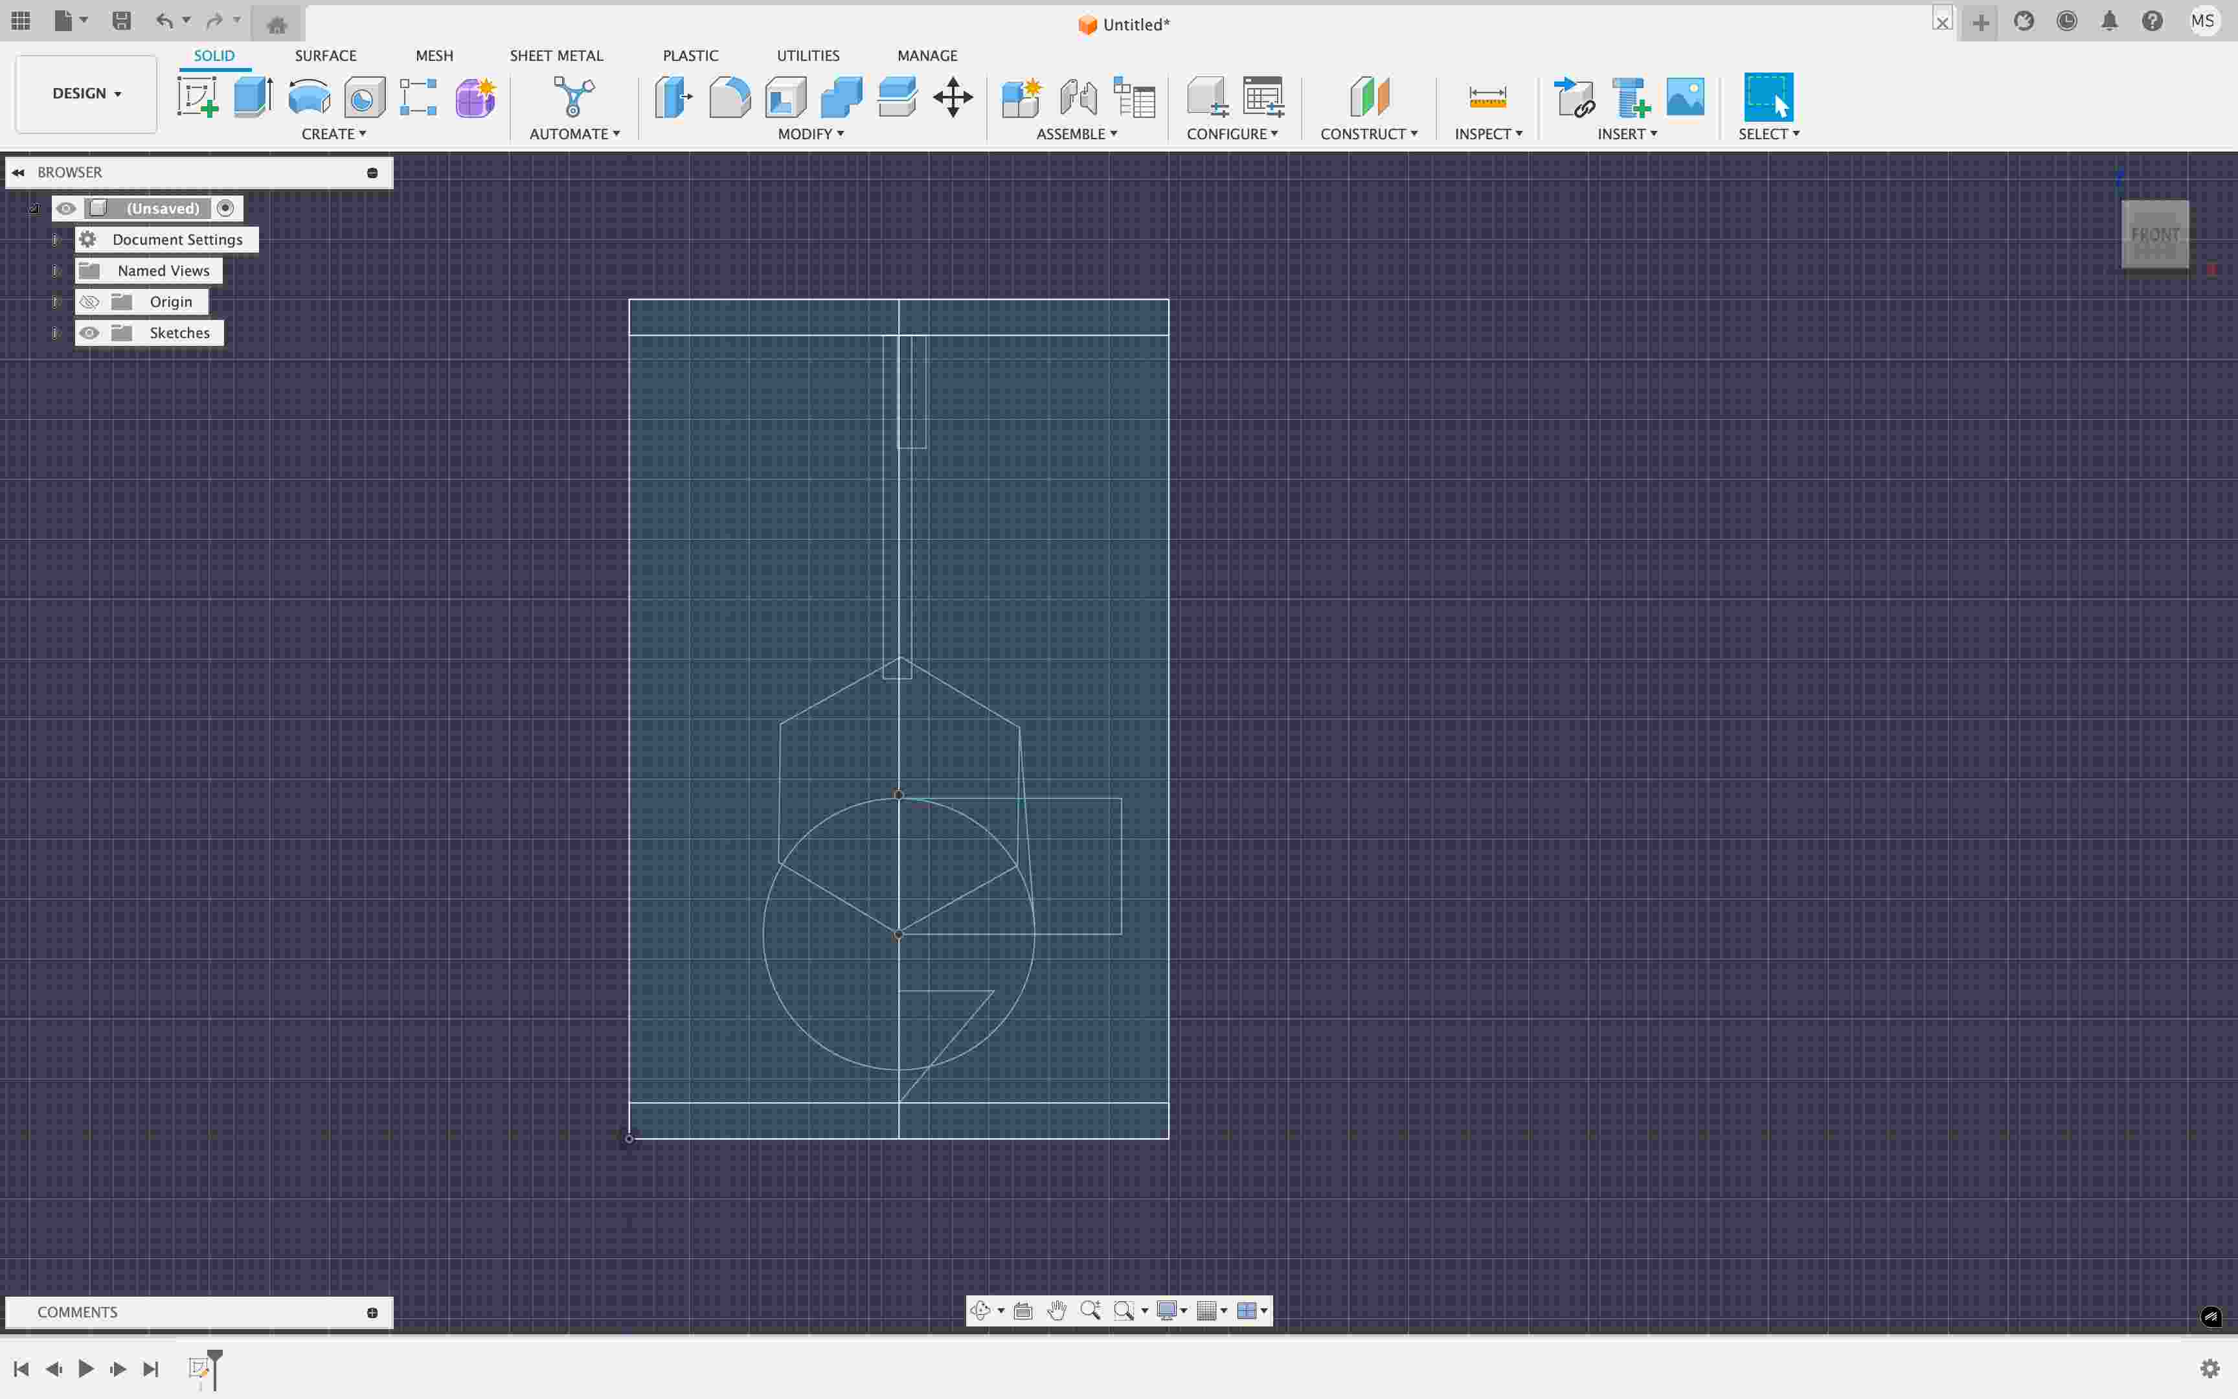Viewport: 2238px width, 1399px height.
Task: Click the parameters table icon in Assemble
Action: [x=1135, y=97]
